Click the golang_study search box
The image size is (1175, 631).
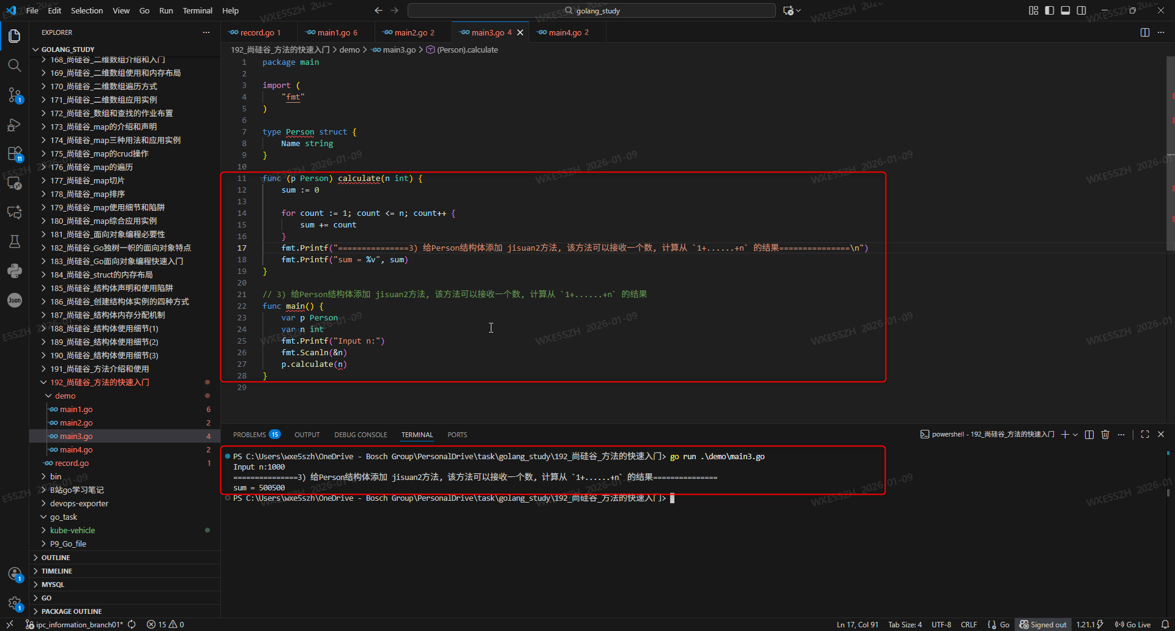(592, 10)
